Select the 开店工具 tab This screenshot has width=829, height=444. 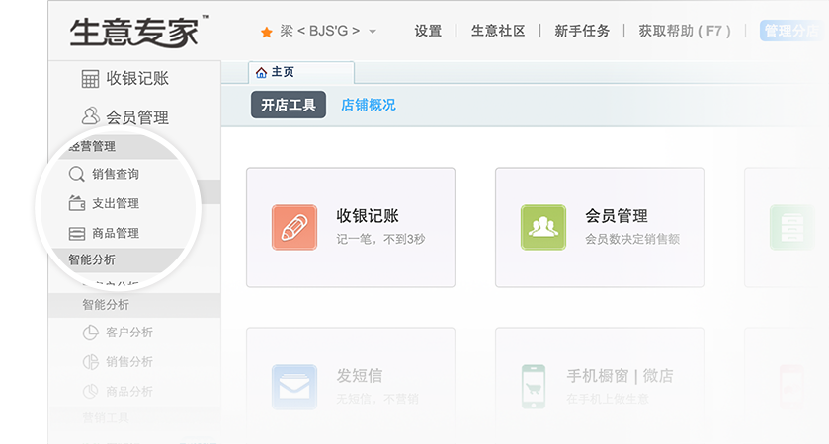(289, 105)
